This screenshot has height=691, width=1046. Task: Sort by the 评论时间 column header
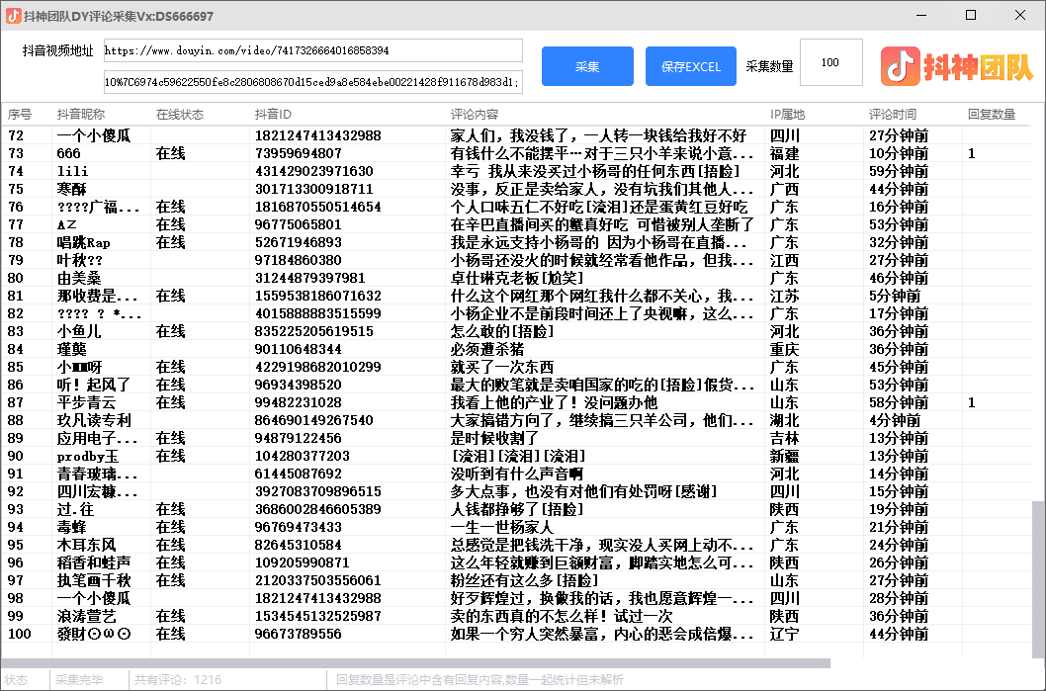click(893, 115)
